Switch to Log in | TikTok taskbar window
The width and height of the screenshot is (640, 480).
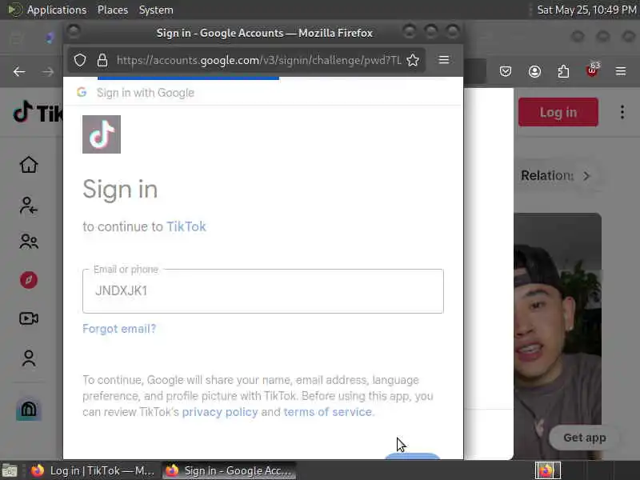(94, 470)
